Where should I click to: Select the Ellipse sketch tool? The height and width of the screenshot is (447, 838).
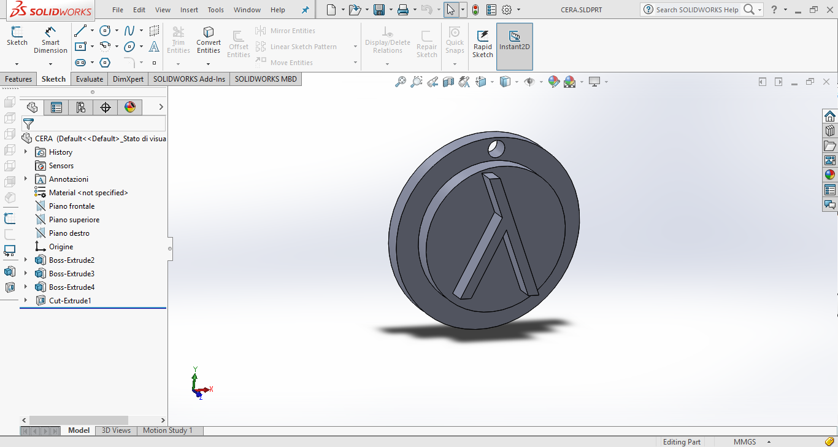pos(129,47)
